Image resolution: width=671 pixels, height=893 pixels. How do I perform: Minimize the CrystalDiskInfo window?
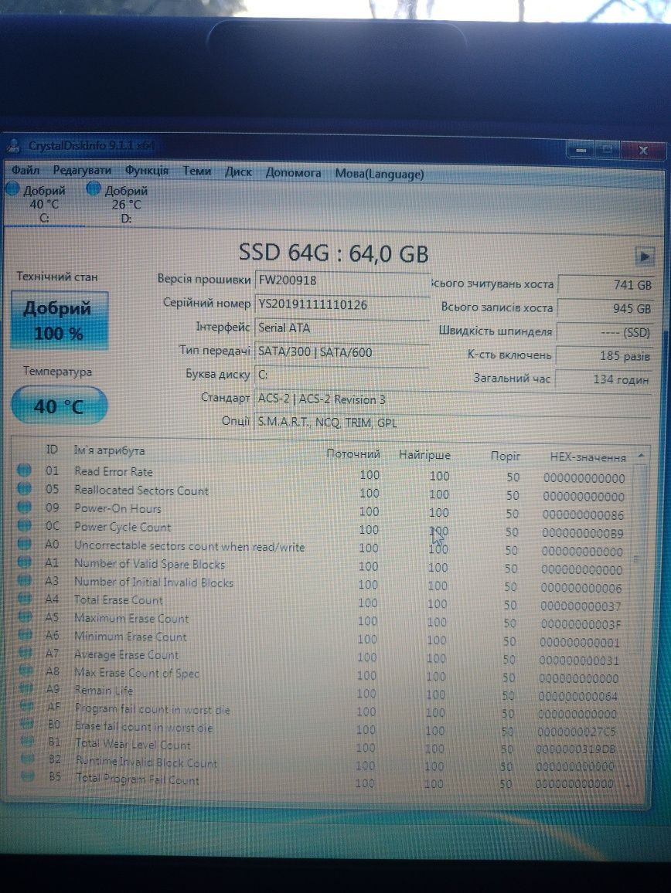point(581,151)
